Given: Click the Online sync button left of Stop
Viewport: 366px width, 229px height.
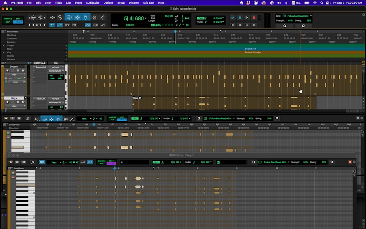Looking at the screenshot, I should tap(233, 17).
